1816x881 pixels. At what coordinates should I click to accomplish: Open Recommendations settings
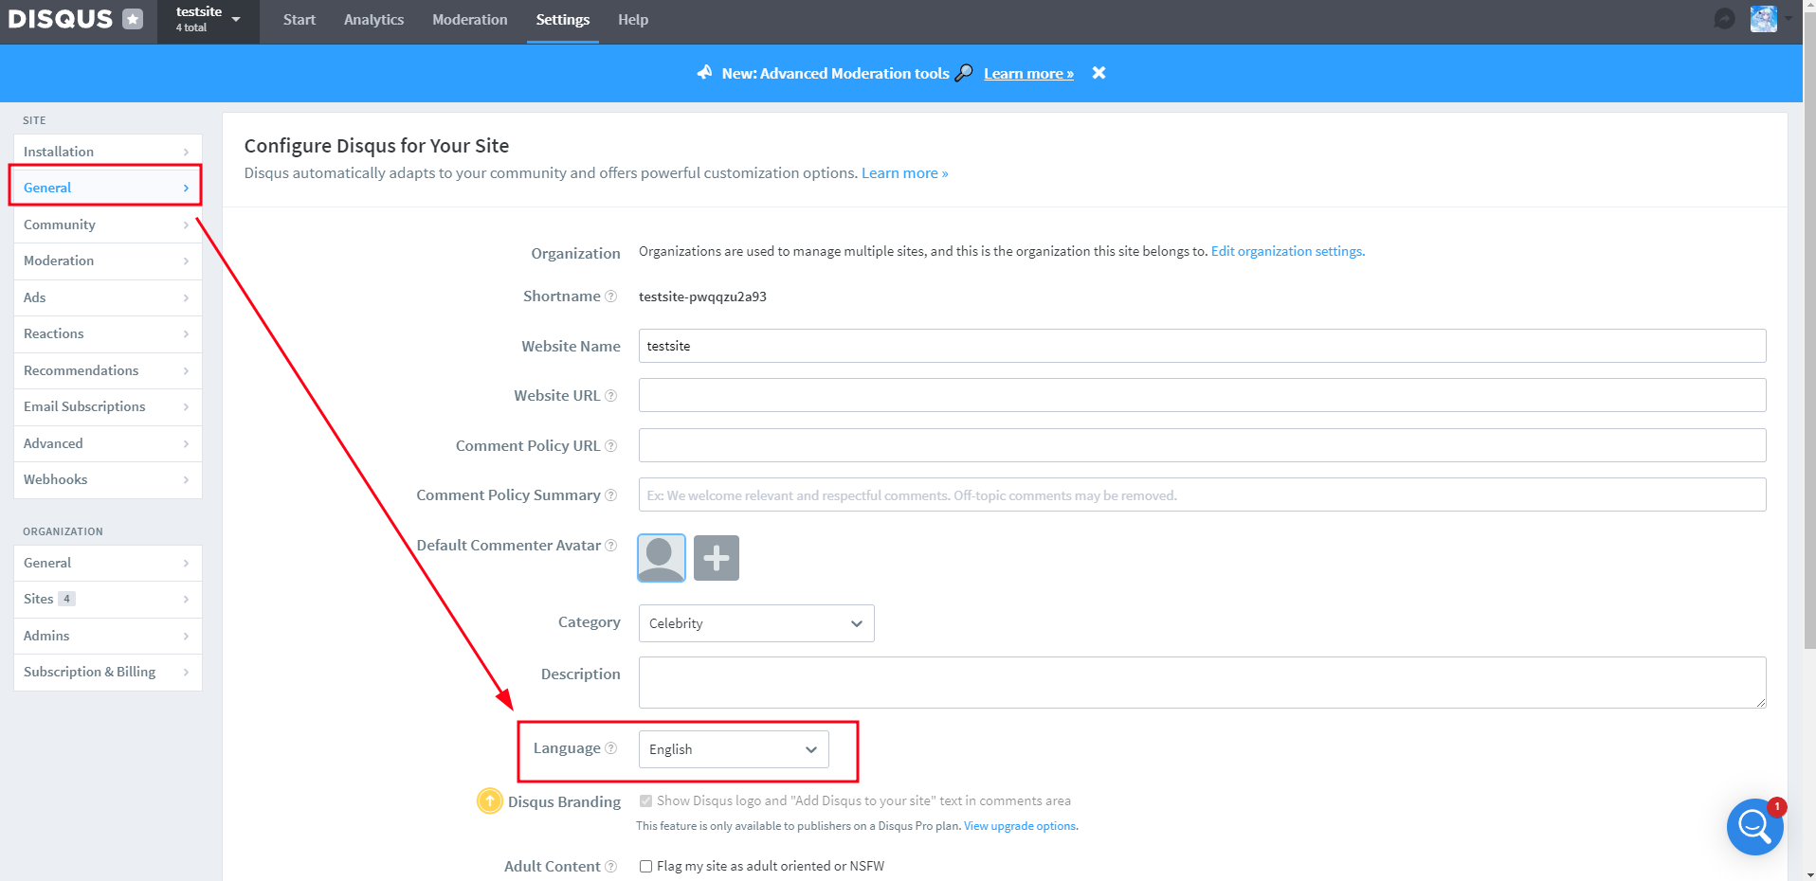[108, 370]
